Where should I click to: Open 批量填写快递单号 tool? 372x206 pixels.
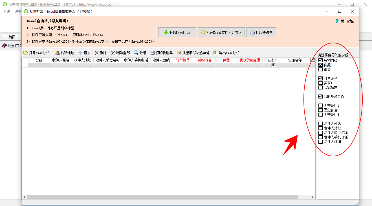(x=193, y=53)
